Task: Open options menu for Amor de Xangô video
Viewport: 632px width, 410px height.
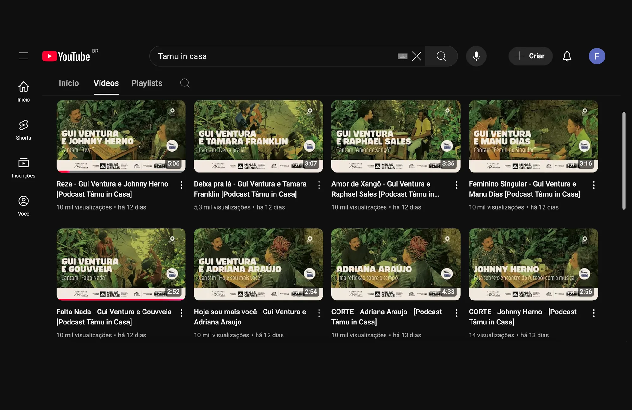Action: point(456,185)
